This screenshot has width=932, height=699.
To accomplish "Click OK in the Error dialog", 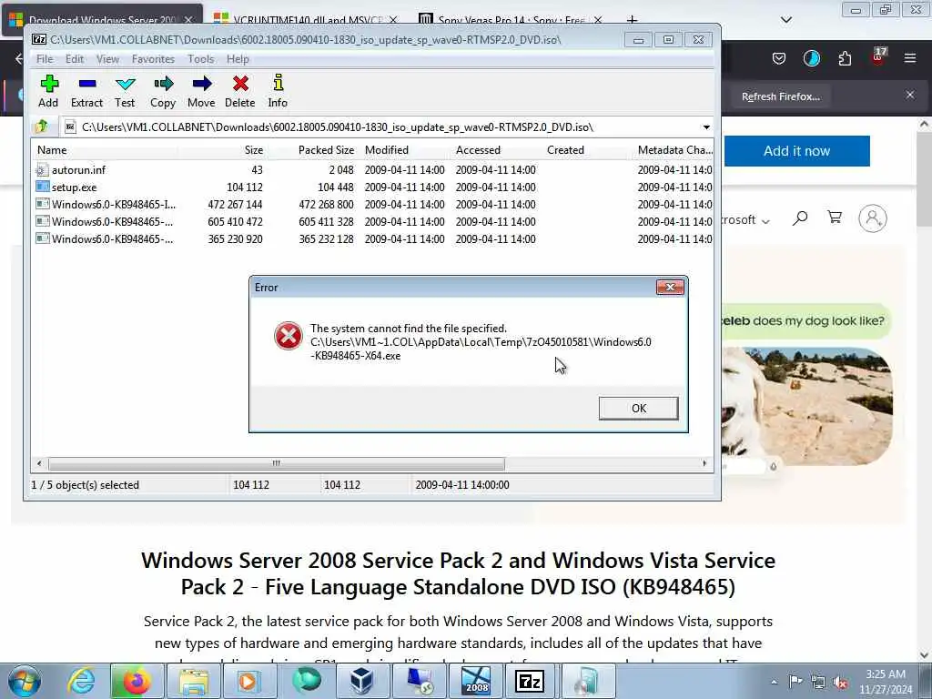I will click(638, 409).
